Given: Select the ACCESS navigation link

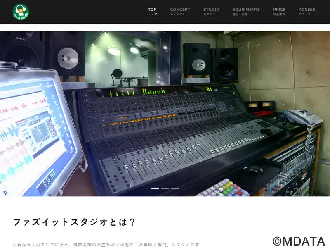Looking at the screenshot, I should (x=307, y=11).
